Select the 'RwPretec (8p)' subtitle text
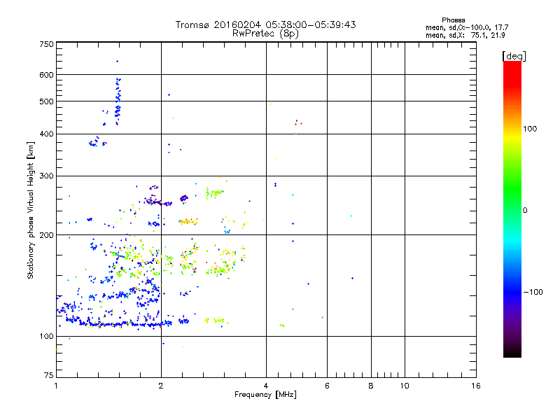The image size is (560, 420). (x=265, y=34)
